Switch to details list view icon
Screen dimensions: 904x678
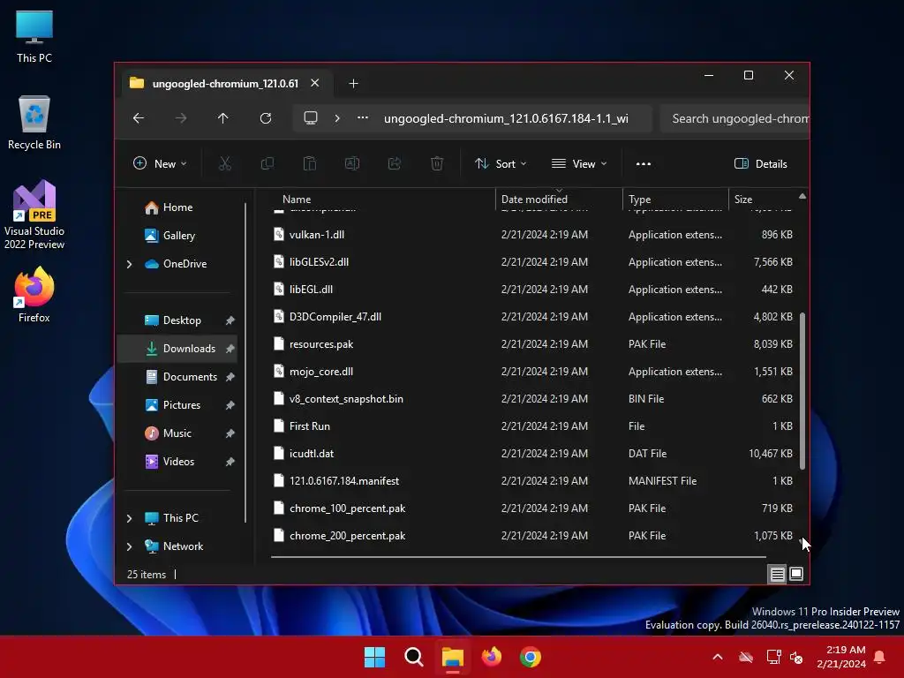point(777,574)
